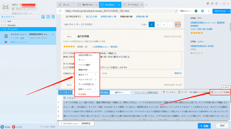Screen dimensions: 231x129
Task: Click the new task plus icon
Action: tap(48, 17)
